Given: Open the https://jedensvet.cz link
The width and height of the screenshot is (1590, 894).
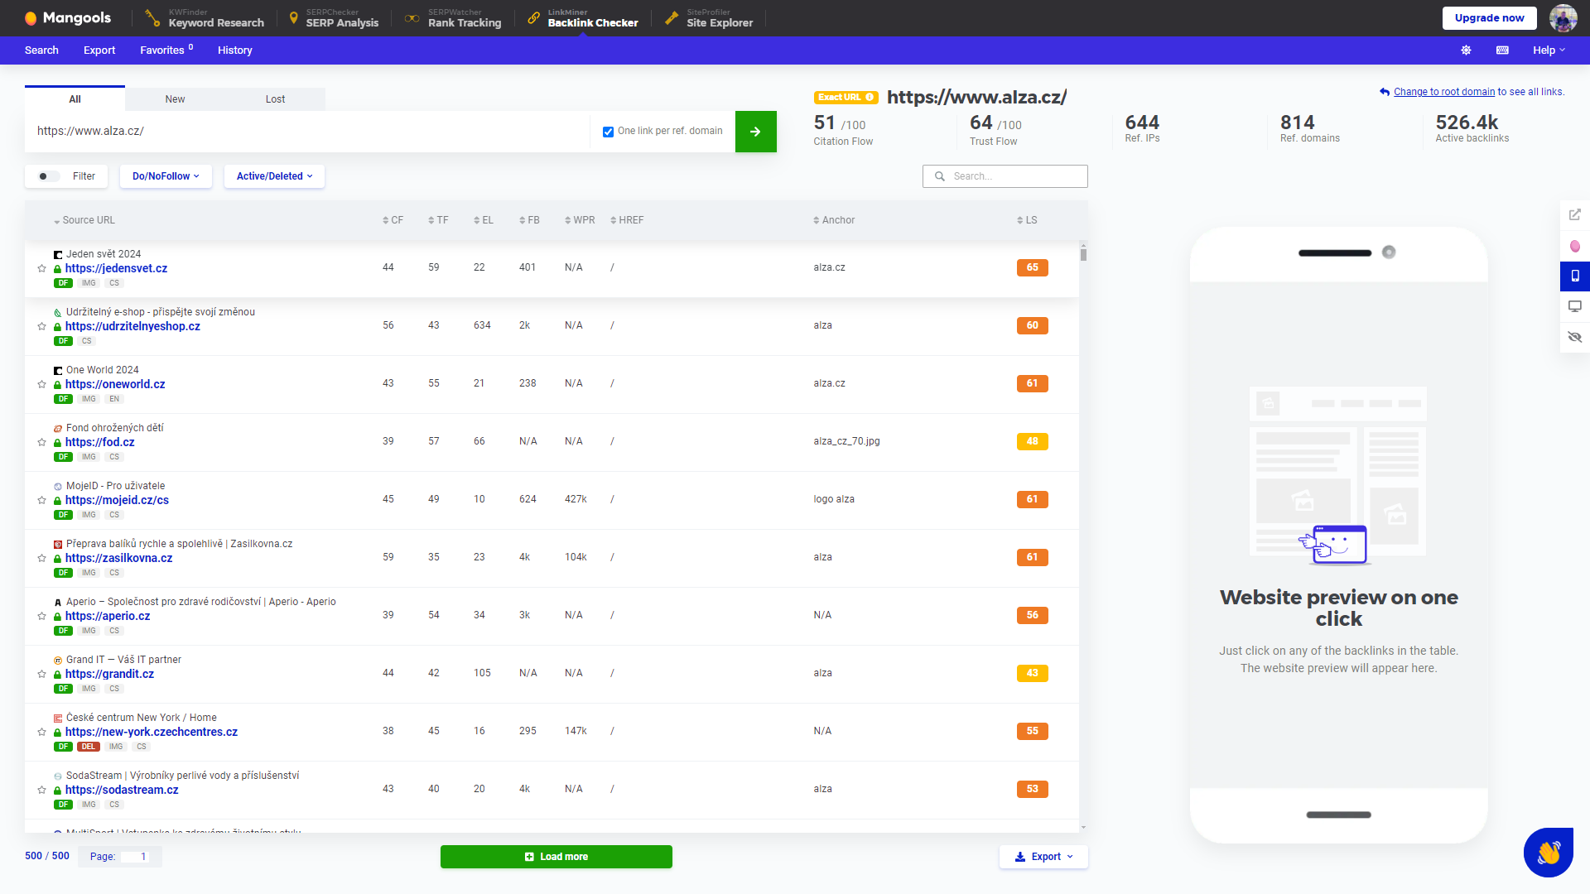Looking at the screenshot, I should [116, 268].
